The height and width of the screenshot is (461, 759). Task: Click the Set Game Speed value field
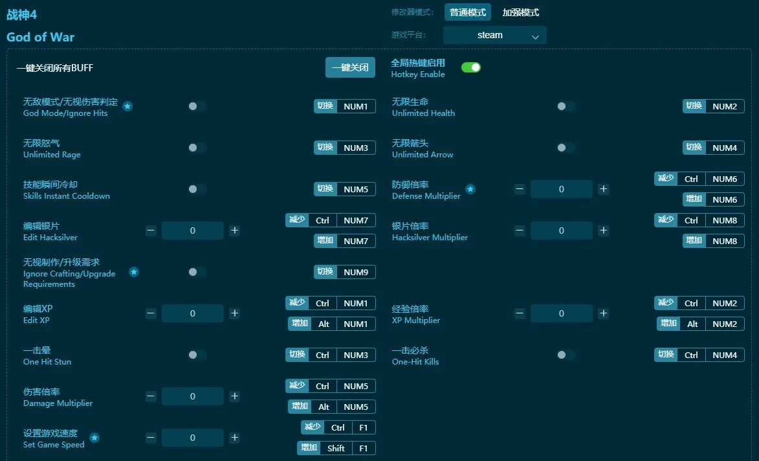click(193, 438)
